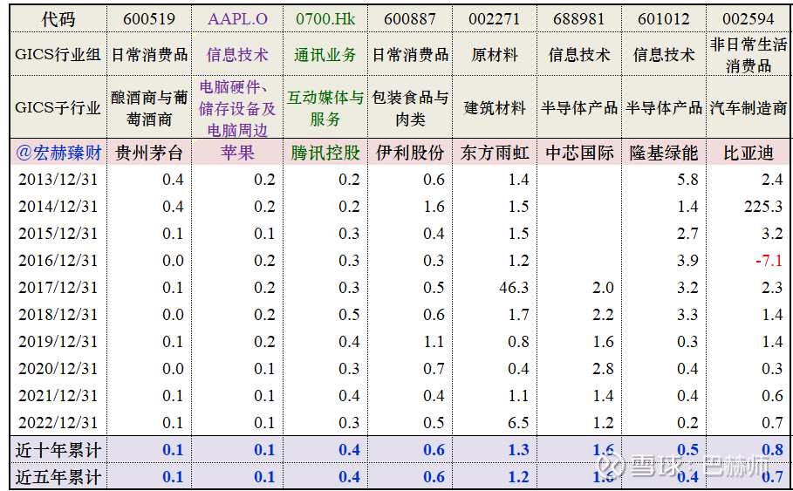Click the 2022/12/31 date row

click(x=58, y=423)
